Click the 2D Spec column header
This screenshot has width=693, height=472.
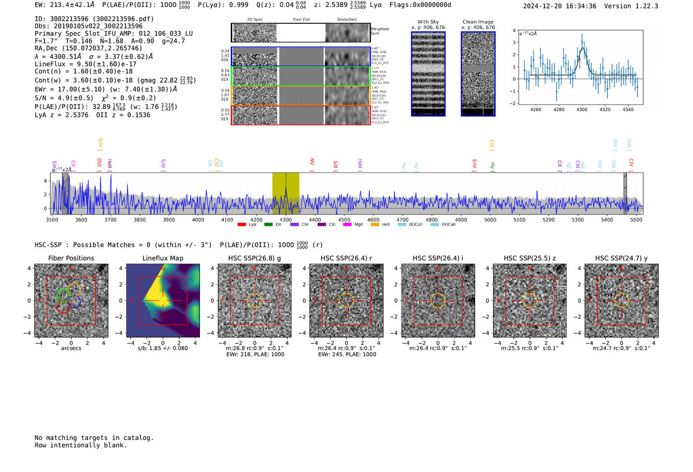tap(255, 20)
